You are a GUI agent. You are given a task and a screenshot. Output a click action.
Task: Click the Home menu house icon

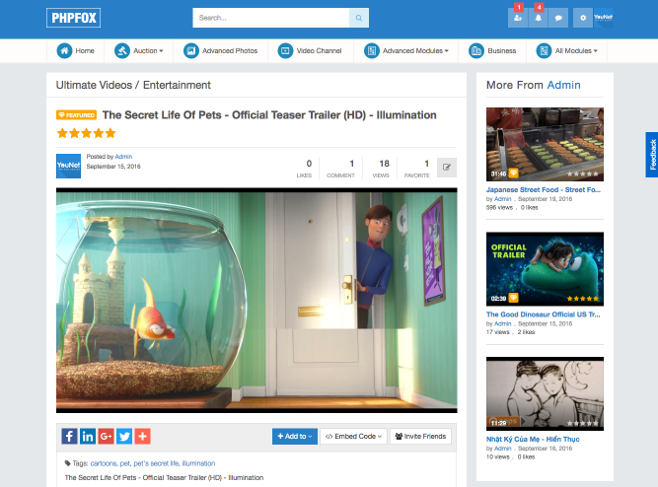64,50
